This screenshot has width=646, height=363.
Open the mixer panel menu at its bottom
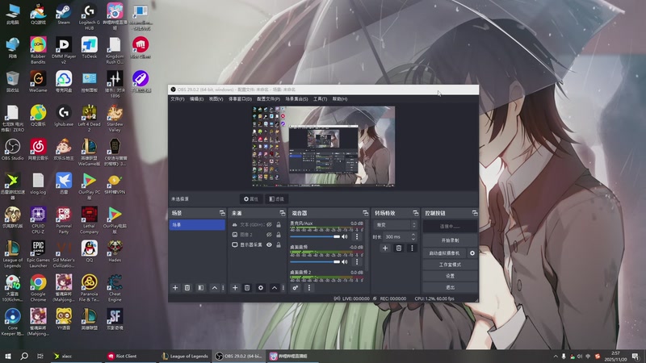(x=309, y=288)
